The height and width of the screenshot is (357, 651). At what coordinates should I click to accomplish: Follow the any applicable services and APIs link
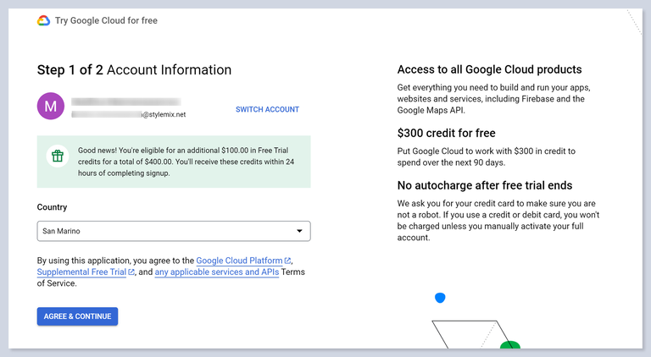click(219, 272)
